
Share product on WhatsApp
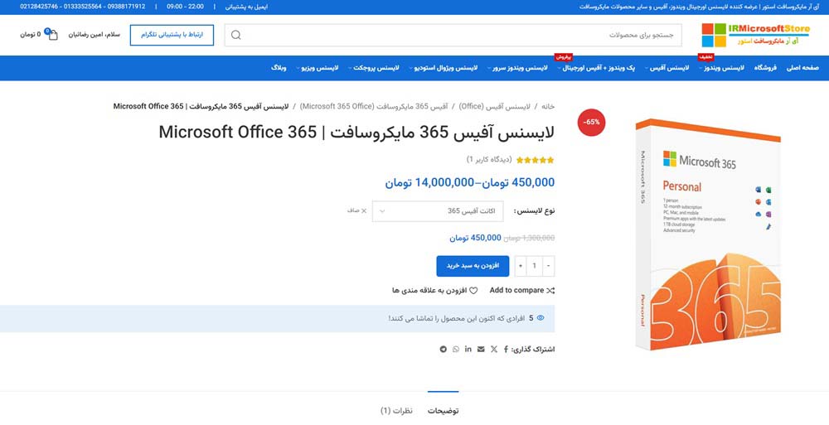[x=455, y=350]
